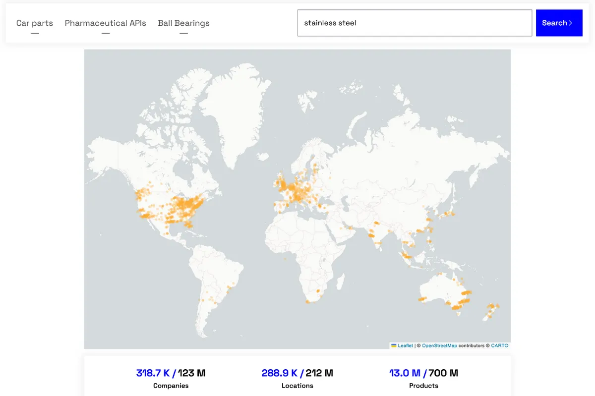The image size is (595, 396).
Task: Open the OpenStreetMap attribution link
Action: pos(439,345)
